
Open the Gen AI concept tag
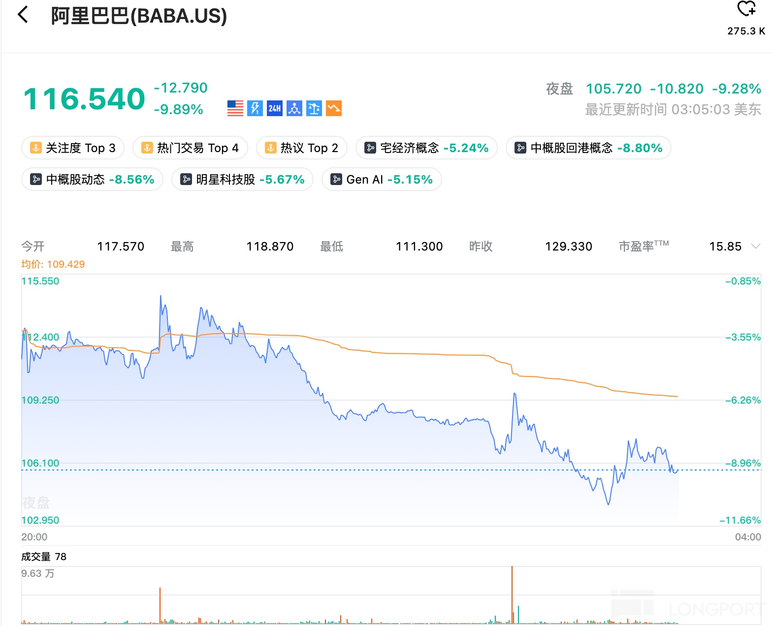point(382,180)
